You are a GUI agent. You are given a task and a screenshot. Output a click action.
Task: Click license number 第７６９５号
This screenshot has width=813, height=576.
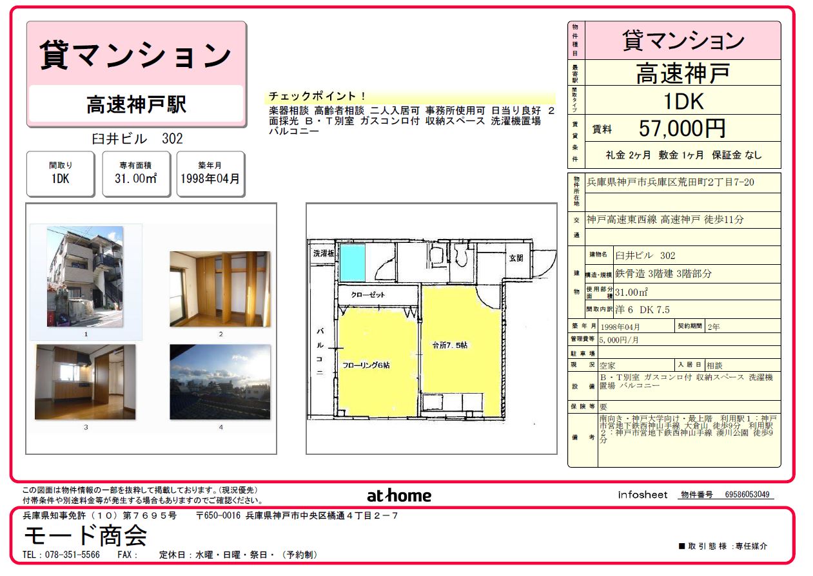pyautogui.click(x=148, y=515)
